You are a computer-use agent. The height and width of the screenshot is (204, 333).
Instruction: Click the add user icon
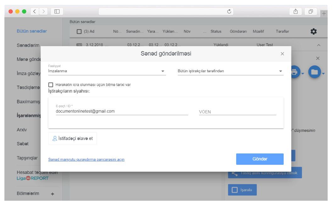tap(55, 138)
